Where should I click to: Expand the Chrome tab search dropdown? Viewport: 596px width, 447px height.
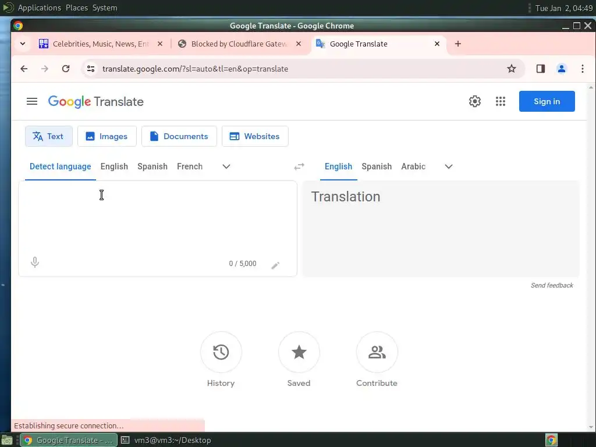click(23, 44)
